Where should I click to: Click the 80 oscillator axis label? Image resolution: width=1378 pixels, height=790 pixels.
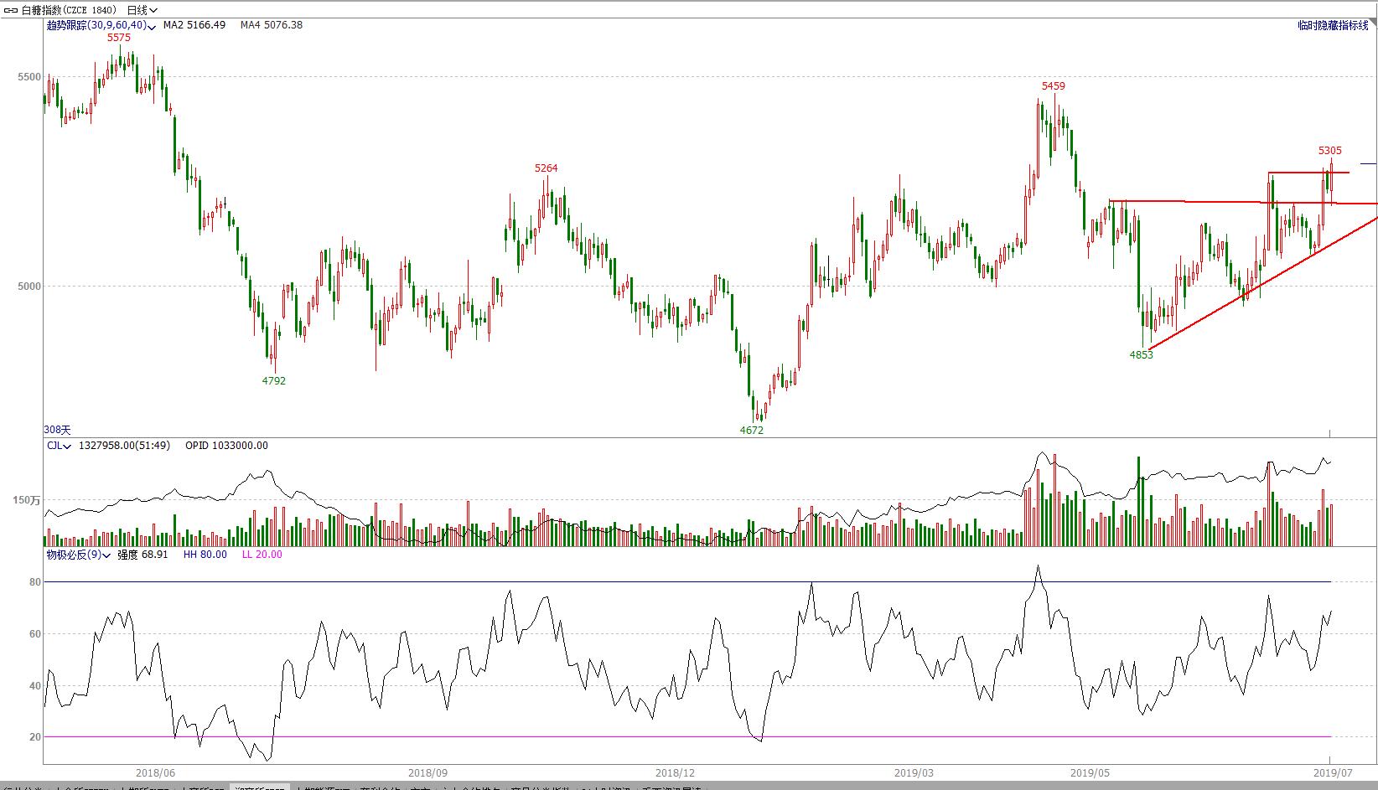[35, 582]
